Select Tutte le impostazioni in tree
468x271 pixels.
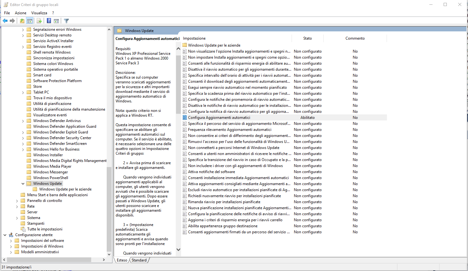[x=45, y=229]
